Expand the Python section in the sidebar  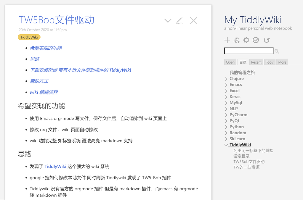click(226, 127)
